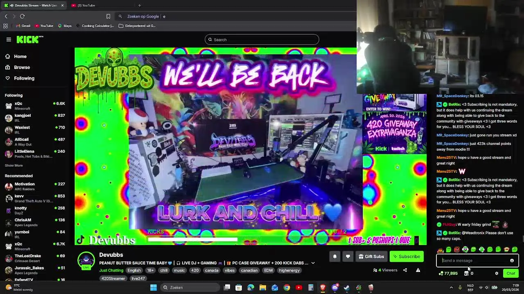Open the Windows taskbar Zoeken search box
Screen dimensions: 524x294
click(x=190, y=287)
